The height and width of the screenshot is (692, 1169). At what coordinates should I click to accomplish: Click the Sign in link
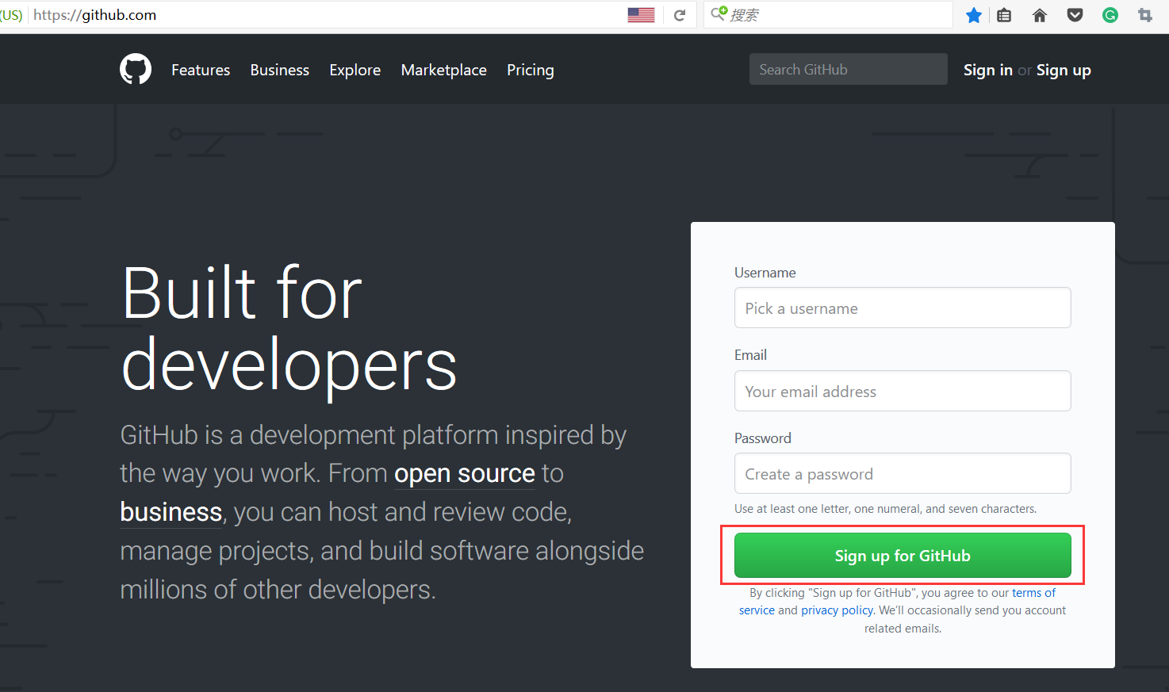click(988, 70)
